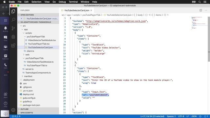Close YouTubeSelectorCard.json in Open Editors

[21, 19]
